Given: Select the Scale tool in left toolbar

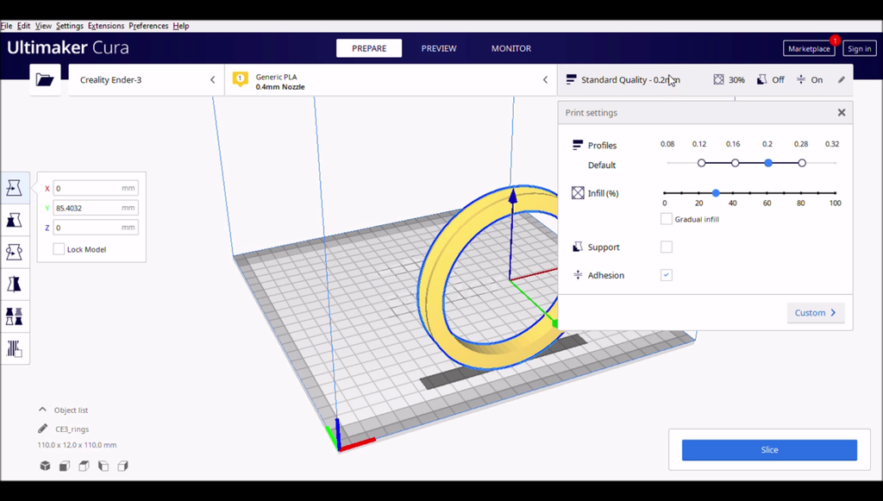Looking at the screenshot, I should [14, 220].
